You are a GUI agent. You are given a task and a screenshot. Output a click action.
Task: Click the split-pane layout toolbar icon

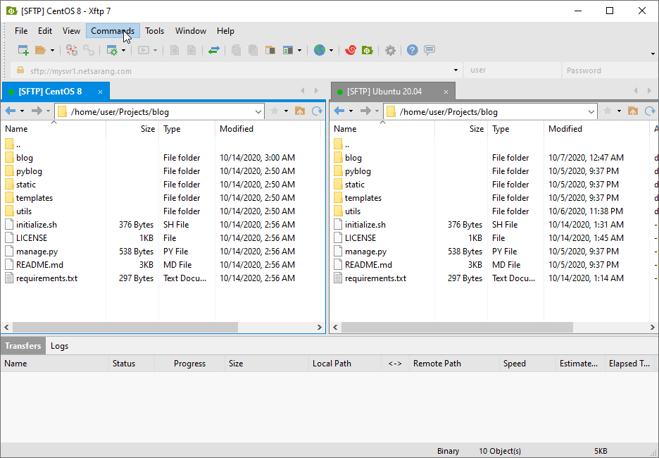[x=270, y=51]
